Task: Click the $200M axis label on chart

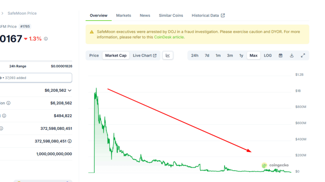Action: [x=301, y=155]
